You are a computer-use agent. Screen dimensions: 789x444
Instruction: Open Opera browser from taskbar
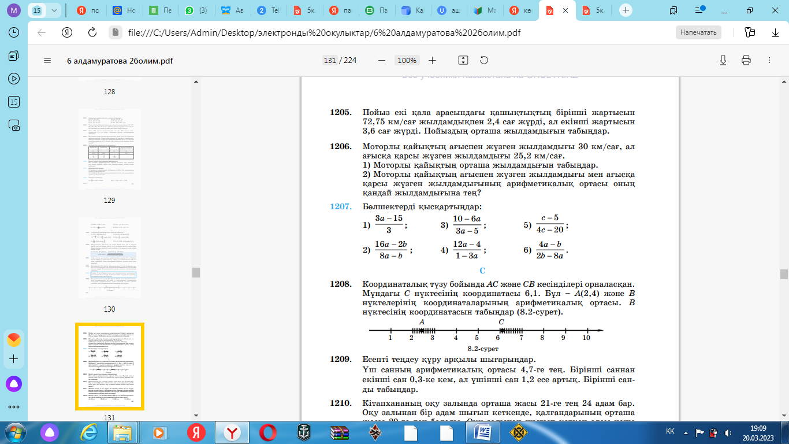pyautogui.click(x=267, y=432)
